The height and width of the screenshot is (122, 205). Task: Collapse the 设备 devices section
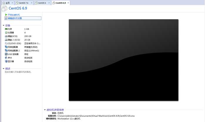(x=4, y=25)
